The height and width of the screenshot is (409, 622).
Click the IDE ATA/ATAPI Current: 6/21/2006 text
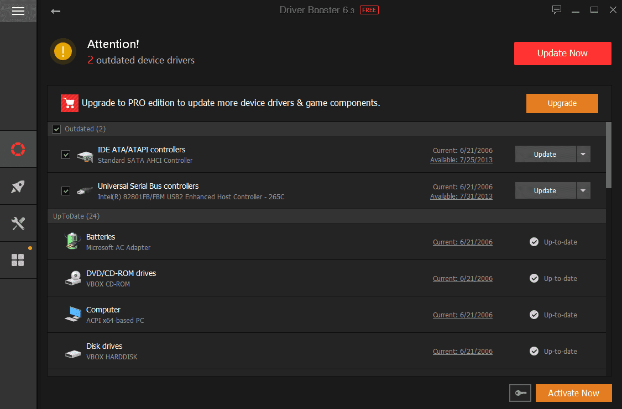[463, 151]
